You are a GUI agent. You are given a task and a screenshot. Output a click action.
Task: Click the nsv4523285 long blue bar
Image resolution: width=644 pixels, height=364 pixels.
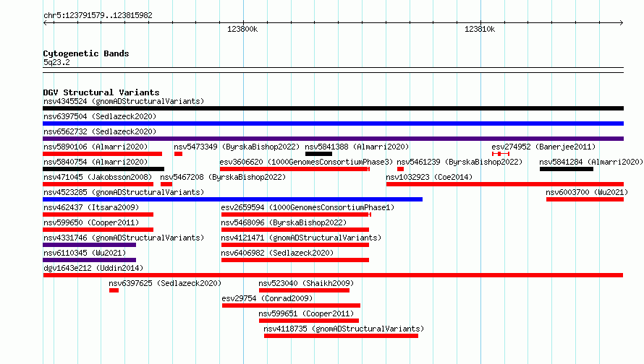(232, 199)
